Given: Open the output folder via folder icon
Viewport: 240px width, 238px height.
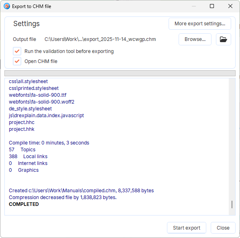Looking at the screenshot, I should pyautogui.click(x=223, y=39).
